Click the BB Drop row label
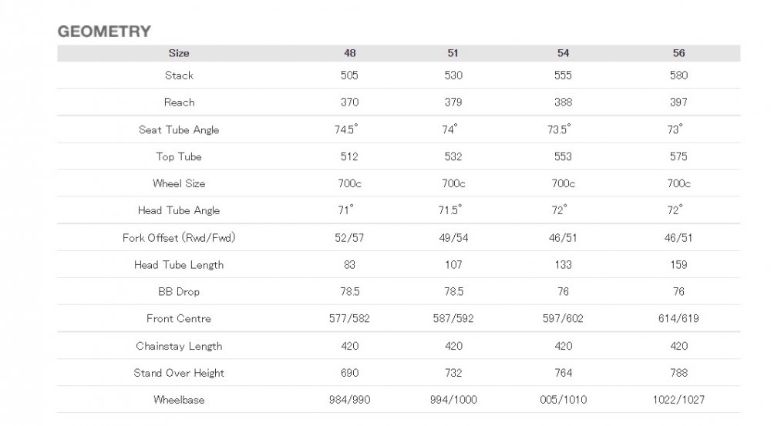This screenshot has height=426, width=771. pyautogui.click(x=179, y=292)
